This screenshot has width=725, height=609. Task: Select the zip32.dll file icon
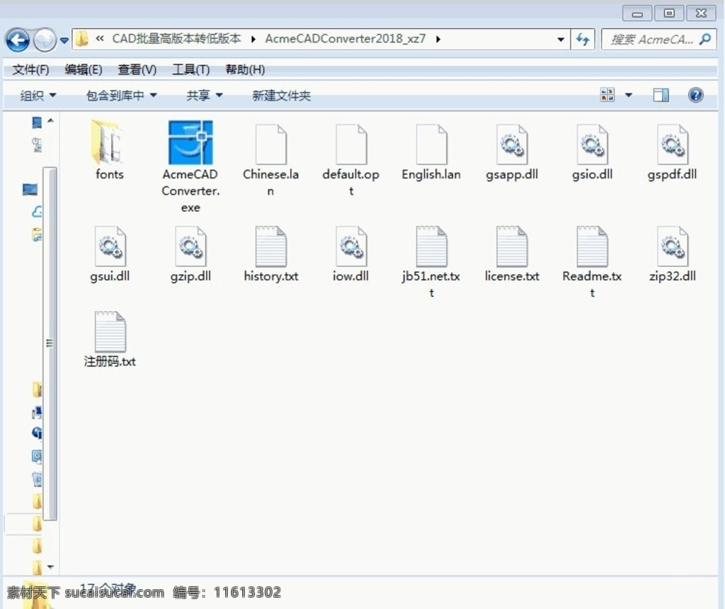click(x=673, y=246)
